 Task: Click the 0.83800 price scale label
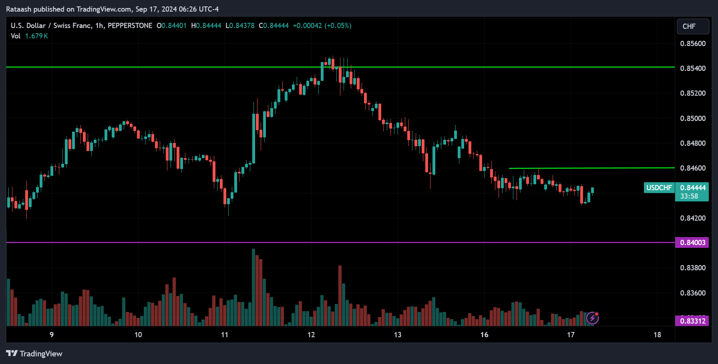coord(693,268)
